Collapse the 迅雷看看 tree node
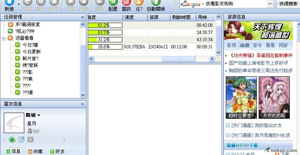The image size is (300, 155). (4, 38)
